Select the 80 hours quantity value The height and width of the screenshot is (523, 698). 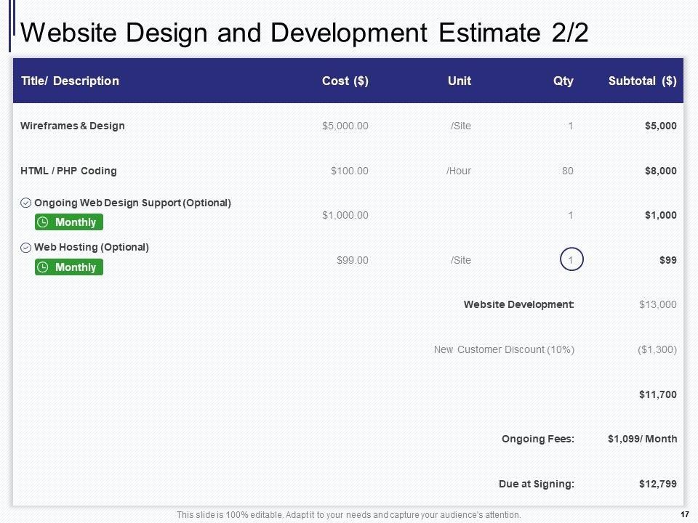tap(567, 171)
